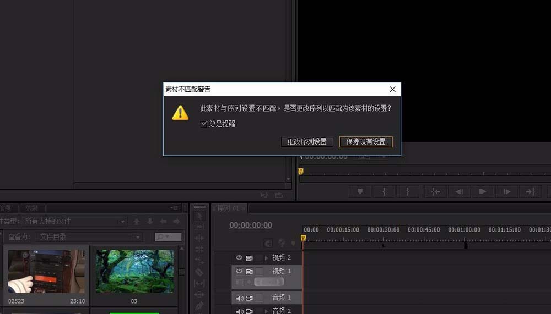Select the 03 forest thumbnail
The height and width of the screenshot is (314, 551).
134,272
